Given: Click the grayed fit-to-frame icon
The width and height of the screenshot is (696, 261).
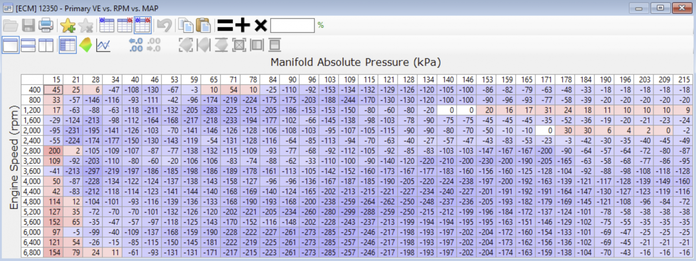Looking at the screenshot, I should (239, 45).
